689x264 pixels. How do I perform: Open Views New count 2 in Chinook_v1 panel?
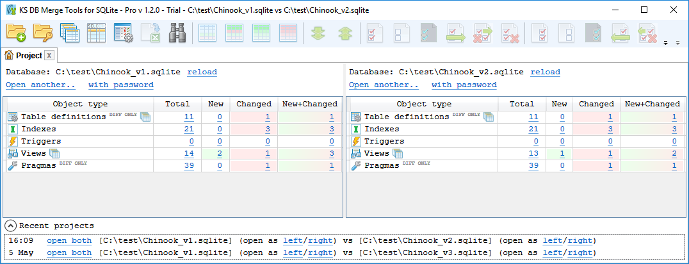click(219, 154)
